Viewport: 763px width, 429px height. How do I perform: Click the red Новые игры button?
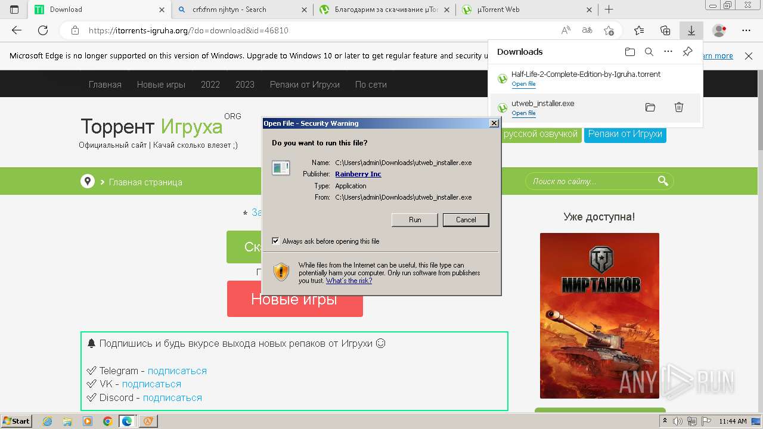click(295, 299)
